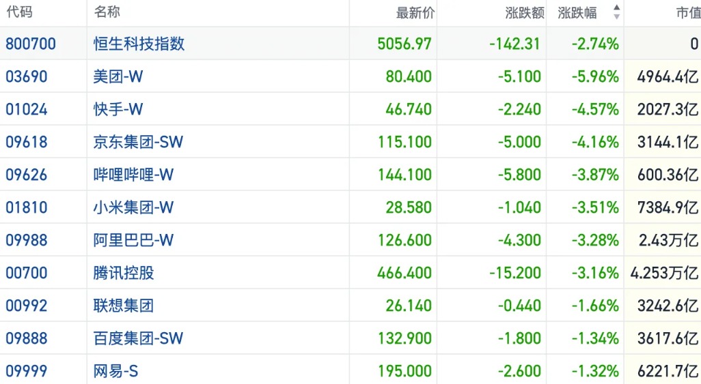
Task: Click 快手 change amount -2.240
Action: point(519,109)
